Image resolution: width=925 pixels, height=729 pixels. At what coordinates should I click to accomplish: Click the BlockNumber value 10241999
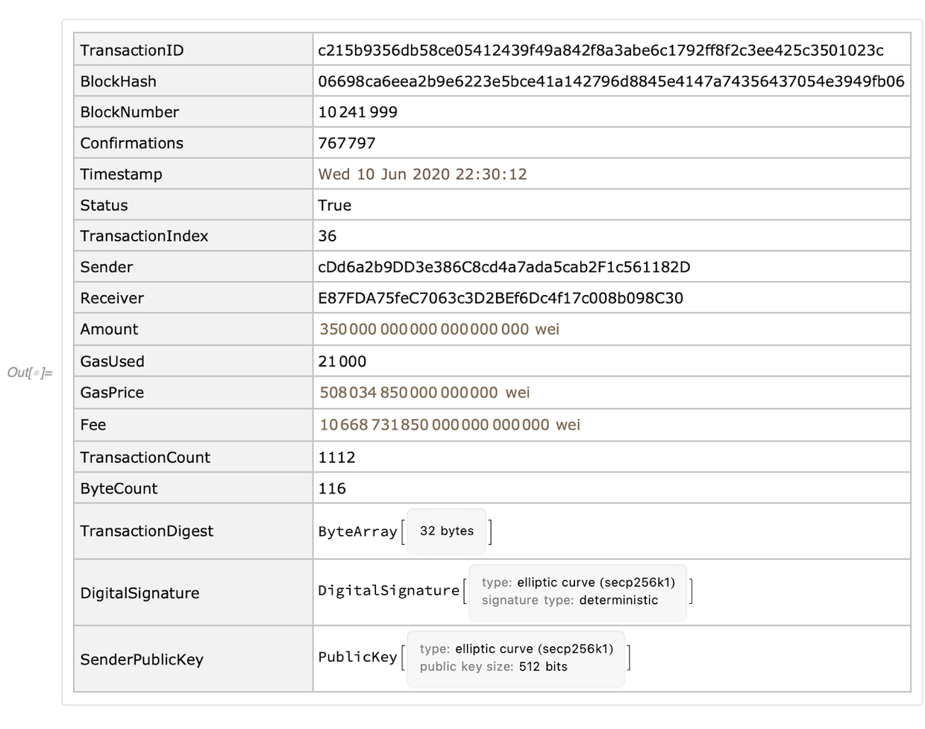[x=358, y=113]
